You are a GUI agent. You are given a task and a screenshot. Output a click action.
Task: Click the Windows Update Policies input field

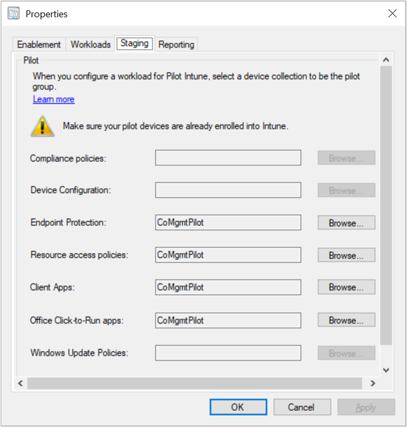[228, 353]
